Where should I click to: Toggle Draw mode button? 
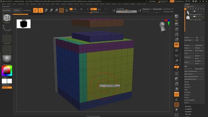coord(41,10)
